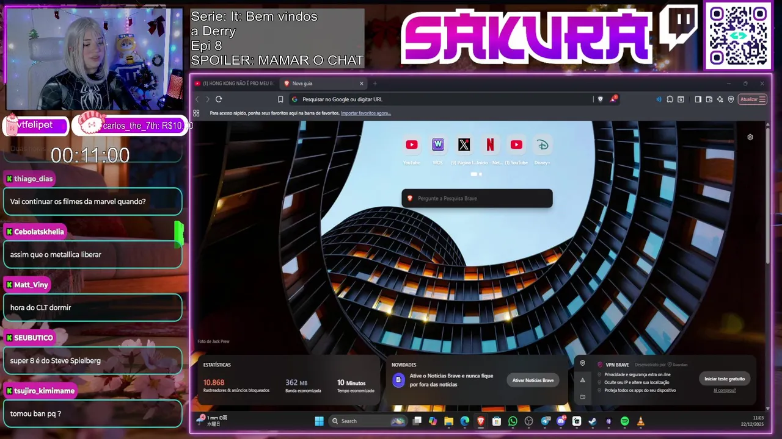
Task: Open the apps grid icon in bookmarks bar
Action: pos(196,113)
